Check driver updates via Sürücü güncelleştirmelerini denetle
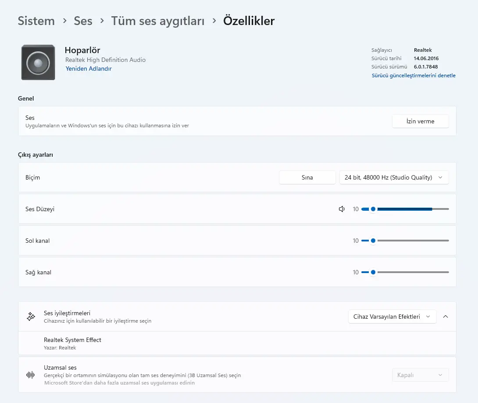Screen dimensions: 478x403 [x=414, y=76]
